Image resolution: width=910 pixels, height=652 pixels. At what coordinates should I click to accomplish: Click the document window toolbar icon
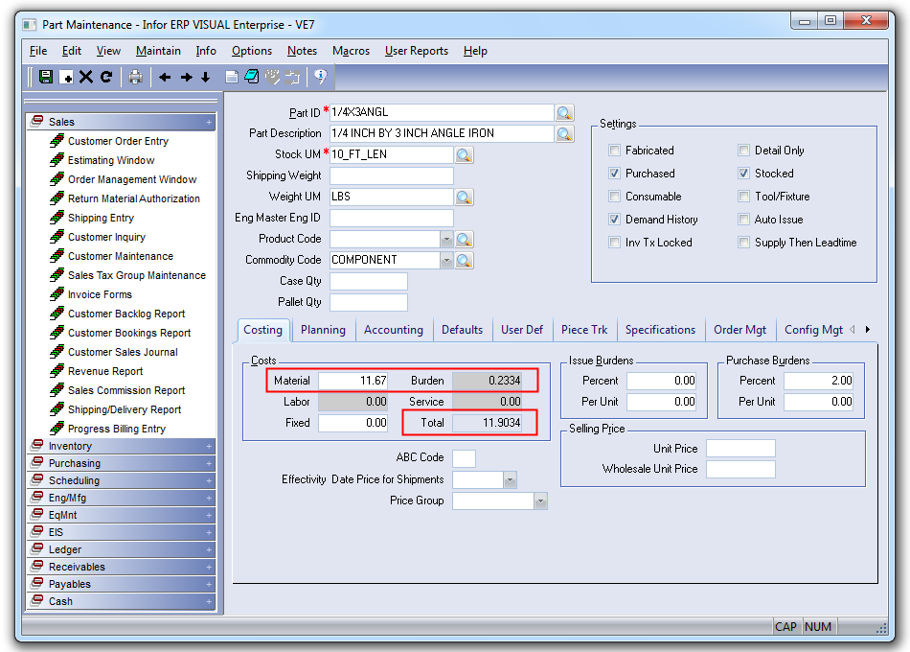pos(232,77)
